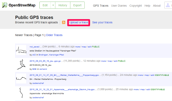Open the Help menu item
This screenshot has width=172, height=101.
147,6
